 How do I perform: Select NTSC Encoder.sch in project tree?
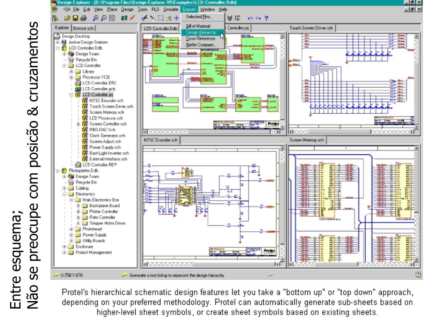[x=106, y=101]
